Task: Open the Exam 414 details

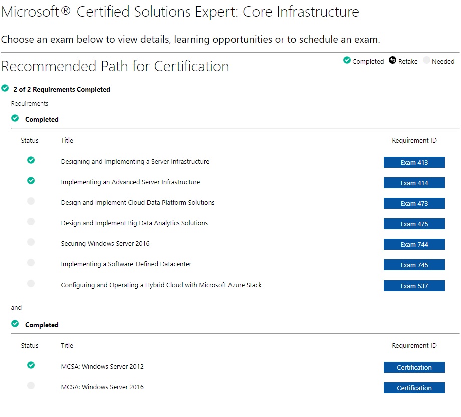Action: pyautogui.click(x=414, y=183)
